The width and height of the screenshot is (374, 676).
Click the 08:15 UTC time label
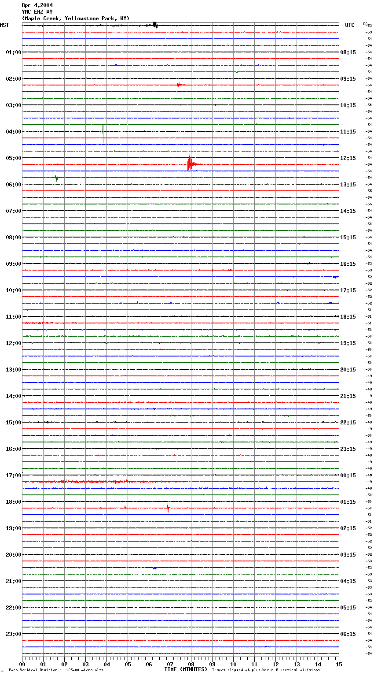348,52
